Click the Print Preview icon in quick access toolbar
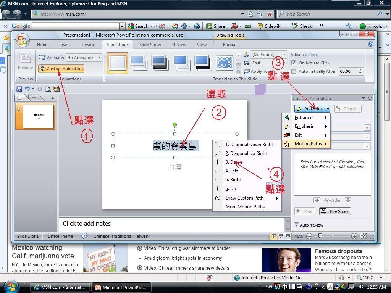 pyautogui.click(x=48, y=89)
